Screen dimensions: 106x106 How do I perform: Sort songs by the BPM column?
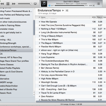coord(94,17)
